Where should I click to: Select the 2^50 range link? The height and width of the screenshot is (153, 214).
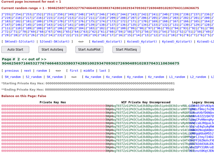click(x=197, y=32)
